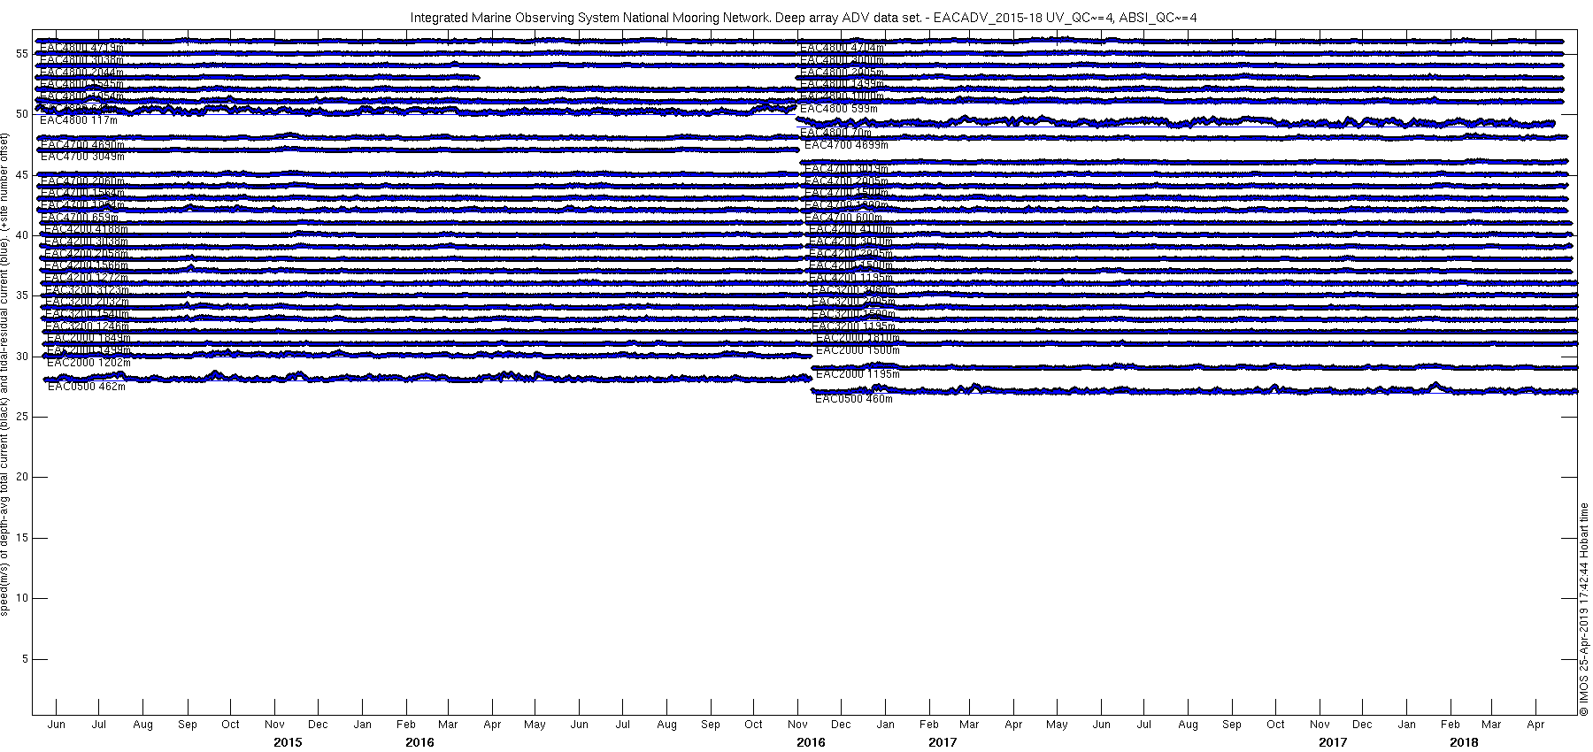Click y-axis tick value 35
Viewport: 1593px width, 752px height.
point(22,295)
